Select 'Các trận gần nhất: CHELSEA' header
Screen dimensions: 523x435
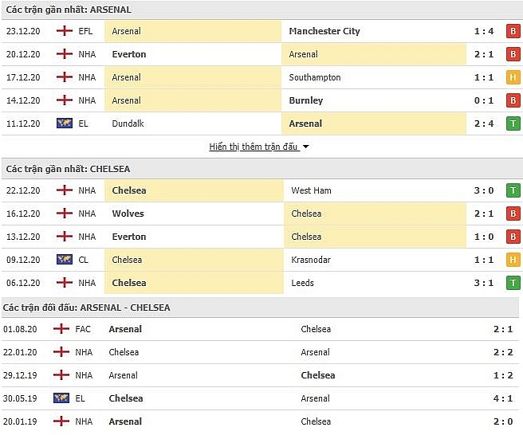point(68,169)
